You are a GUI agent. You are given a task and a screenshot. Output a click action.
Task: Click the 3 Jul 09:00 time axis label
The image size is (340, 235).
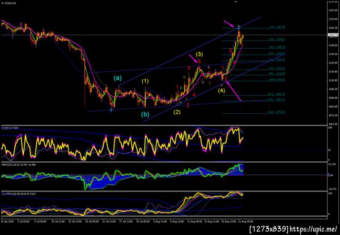click(23, 221)
